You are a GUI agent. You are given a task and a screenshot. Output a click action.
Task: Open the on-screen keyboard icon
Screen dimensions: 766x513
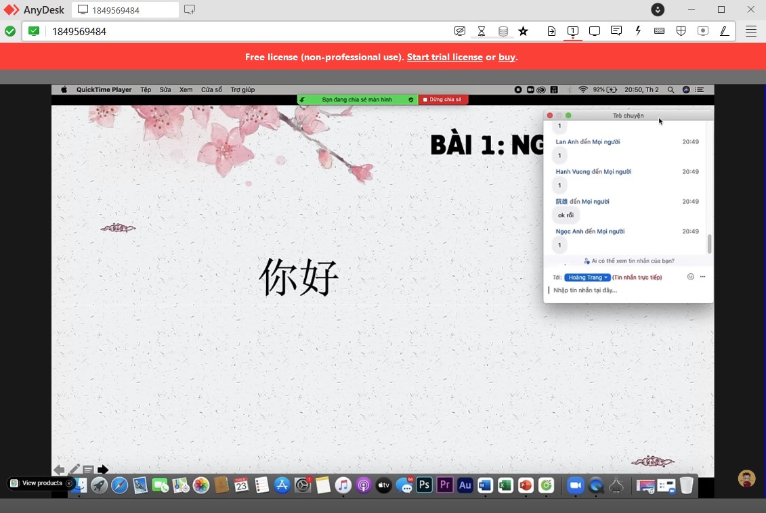point(659,31)
